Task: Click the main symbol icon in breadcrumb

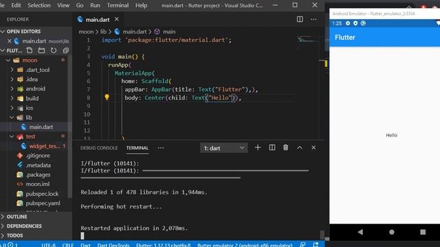Action: click(x=157, y=32)
